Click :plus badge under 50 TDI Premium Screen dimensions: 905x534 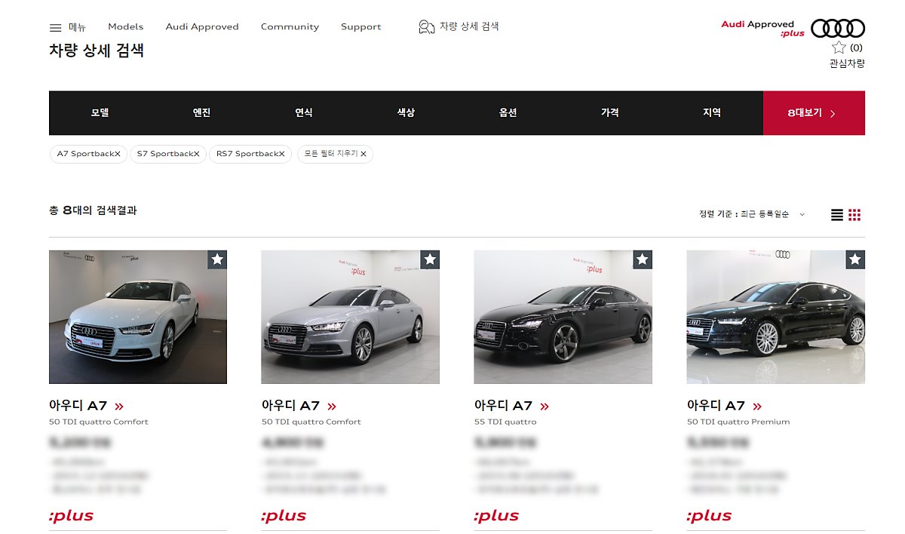pyautogui.click(x=710, y=517)
